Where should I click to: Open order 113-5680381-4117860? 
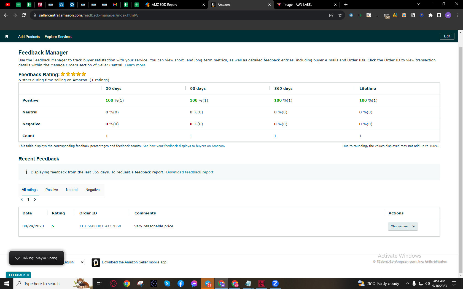[100, 226]
